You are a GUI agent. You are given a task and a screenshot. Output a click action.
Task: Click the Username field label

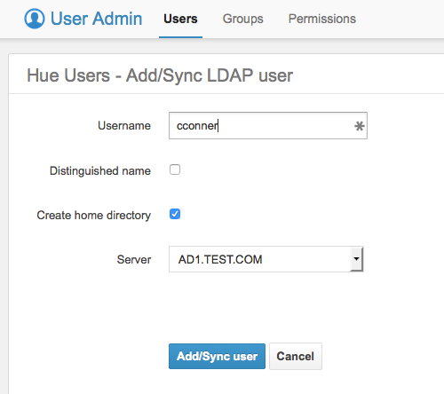124,125
